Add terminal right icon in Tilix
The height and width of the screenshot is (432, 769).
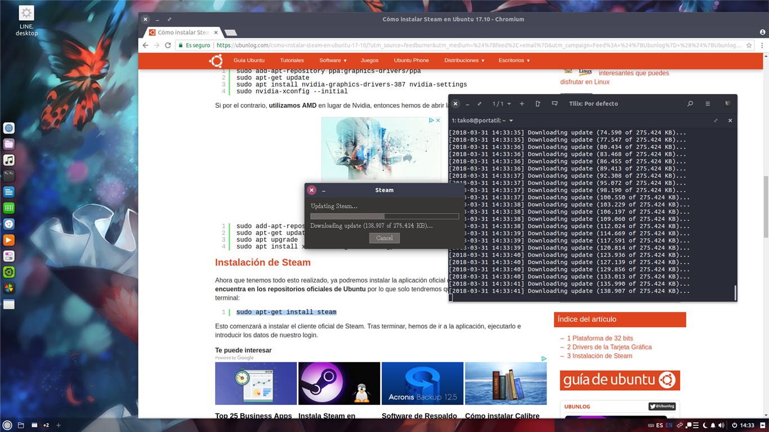pos(538,103)
